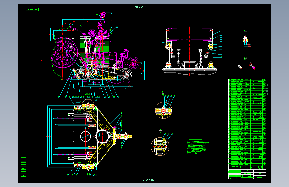Click the revision block on the left border
Image resolution: width=289 pixels, height=187 pixels.
pos(23,168)
